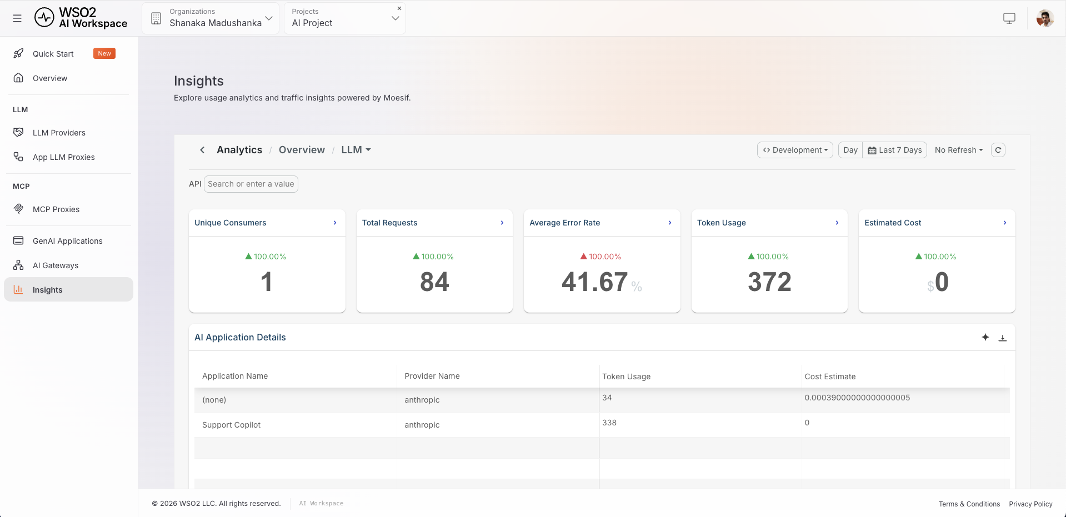
Task: Open Privacy Policy link
Action: (1030, 504)
